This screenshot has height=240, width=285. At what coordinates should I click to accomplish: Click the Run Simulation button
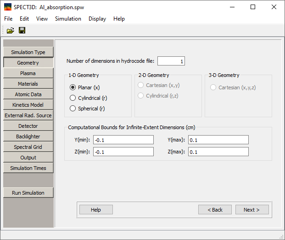[28, 193]
